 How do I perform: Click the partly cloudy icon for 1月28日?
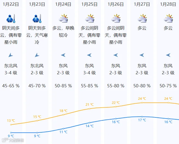click(x=168, y=18)
